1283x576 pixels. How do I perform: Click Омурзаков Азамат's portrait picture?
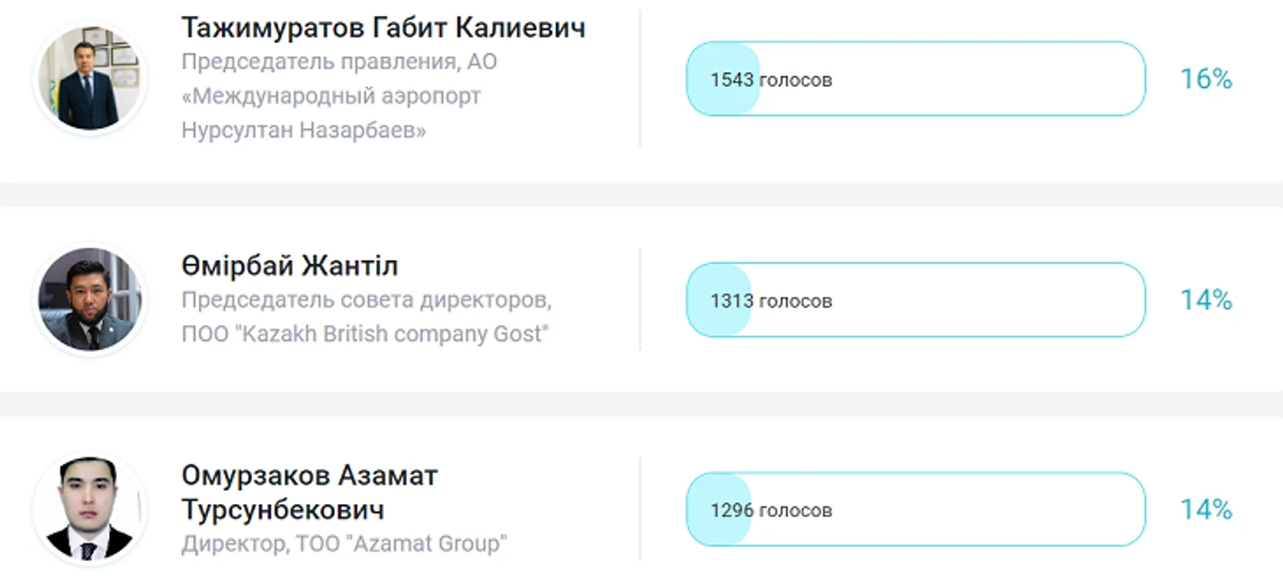(x=89, y=509)
